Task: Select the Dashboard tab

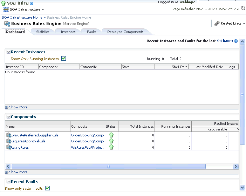Action: tap(15, 32)
